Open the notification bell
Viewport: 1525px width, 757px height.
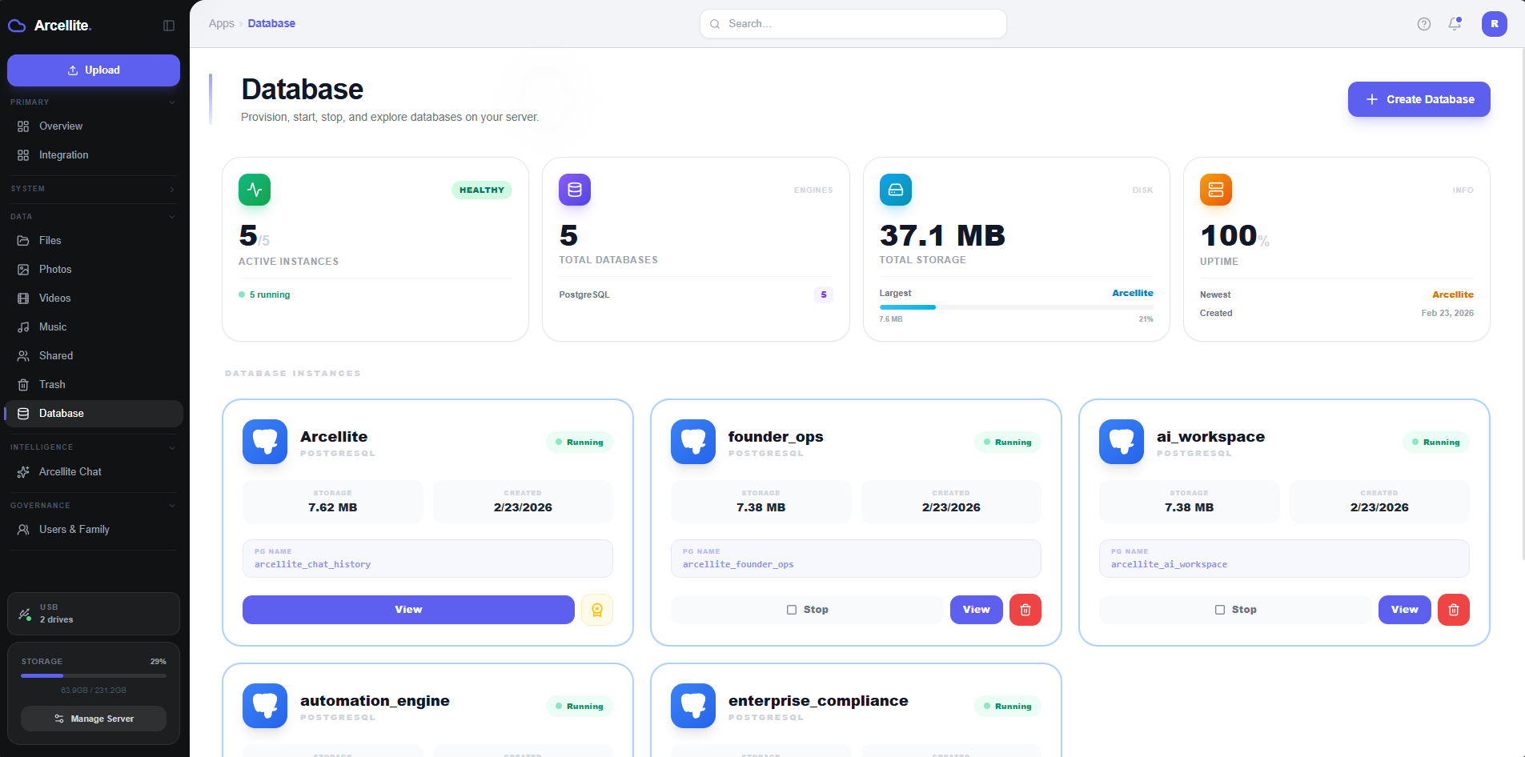[x=1455, y=24]
